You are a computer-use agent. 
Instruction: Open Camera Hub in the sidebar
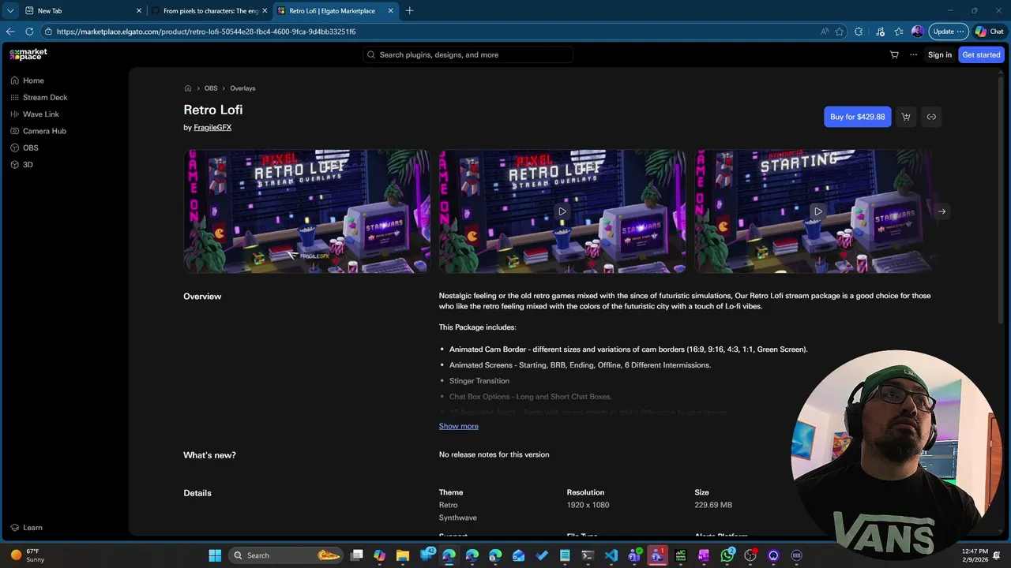[38, 131]
